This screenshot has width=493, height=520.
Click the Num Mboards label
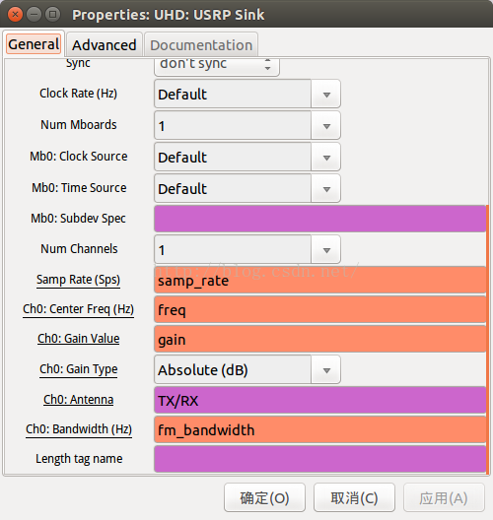coord(79,125)
